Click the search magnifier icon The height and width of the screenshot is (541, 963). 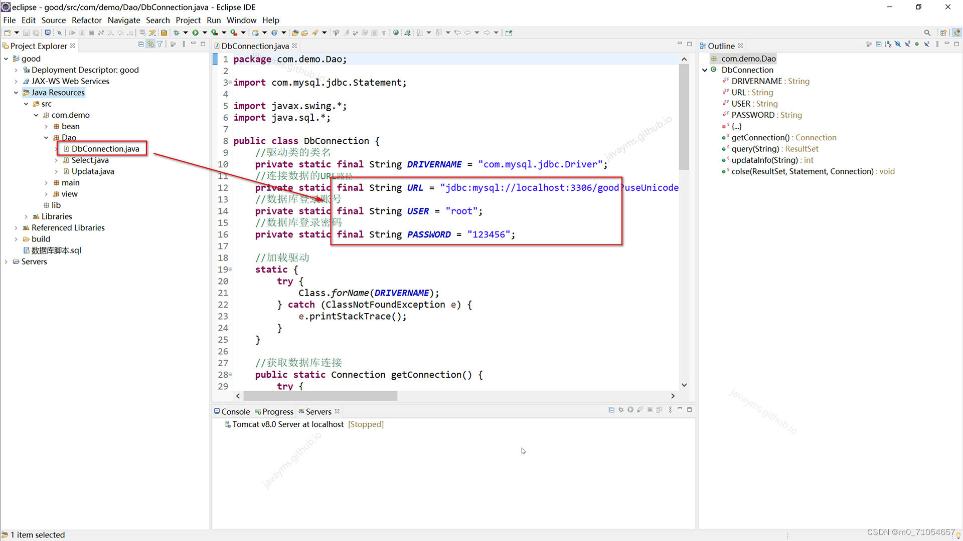927,33
